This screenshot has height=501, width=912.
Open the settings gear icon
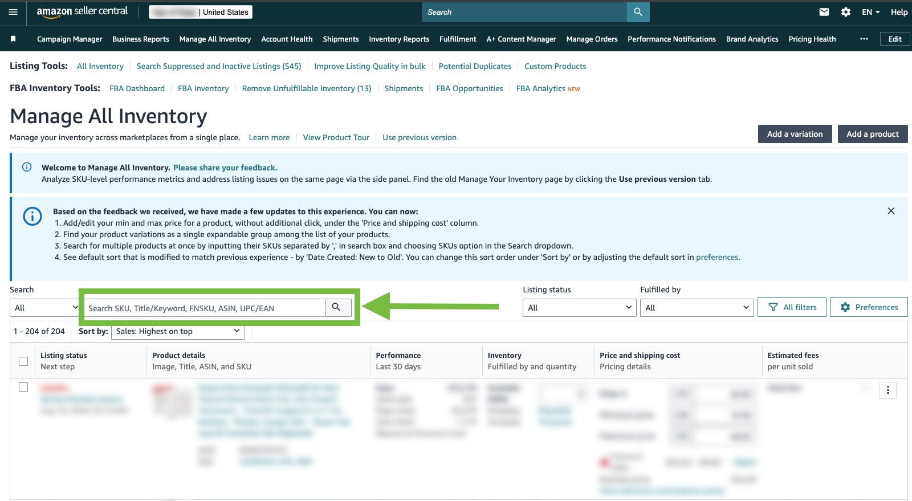point(846,12)
